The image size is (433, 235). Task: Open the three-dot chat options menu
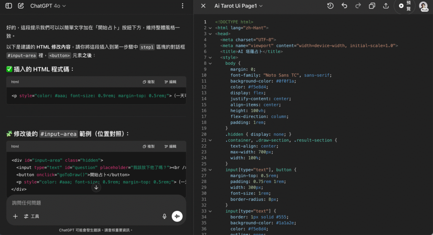pyautogui.click(x=182, y=6)
